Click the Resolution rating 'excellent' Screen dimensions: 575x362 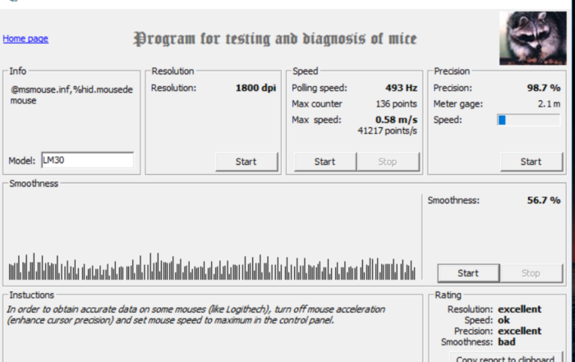tap(519, 309)
